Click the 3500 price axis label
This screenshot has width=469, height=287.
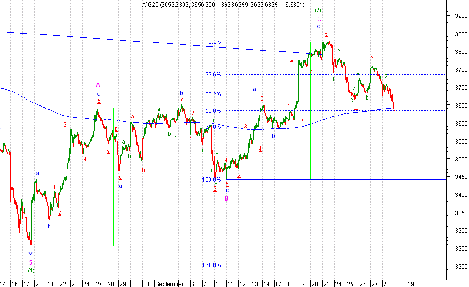tap(461, 159)
